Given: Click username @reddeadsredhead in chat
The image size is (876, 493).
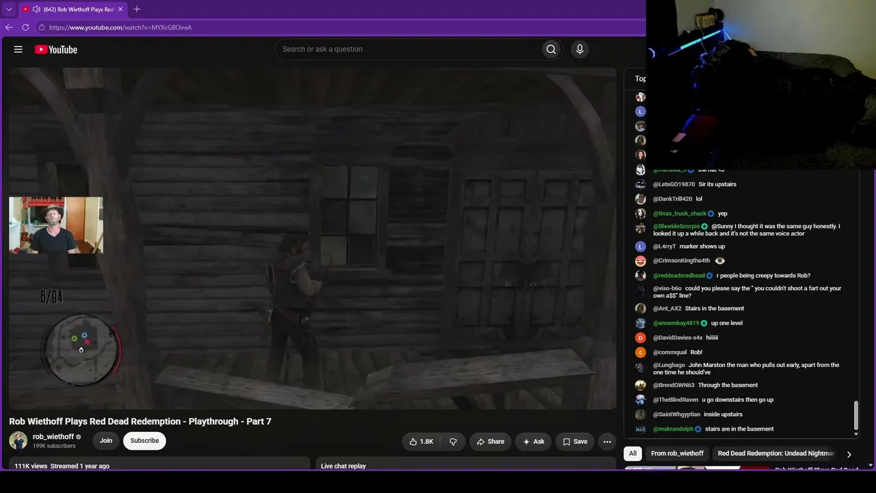Looking at the screenshot, I should tap(679, 276).
